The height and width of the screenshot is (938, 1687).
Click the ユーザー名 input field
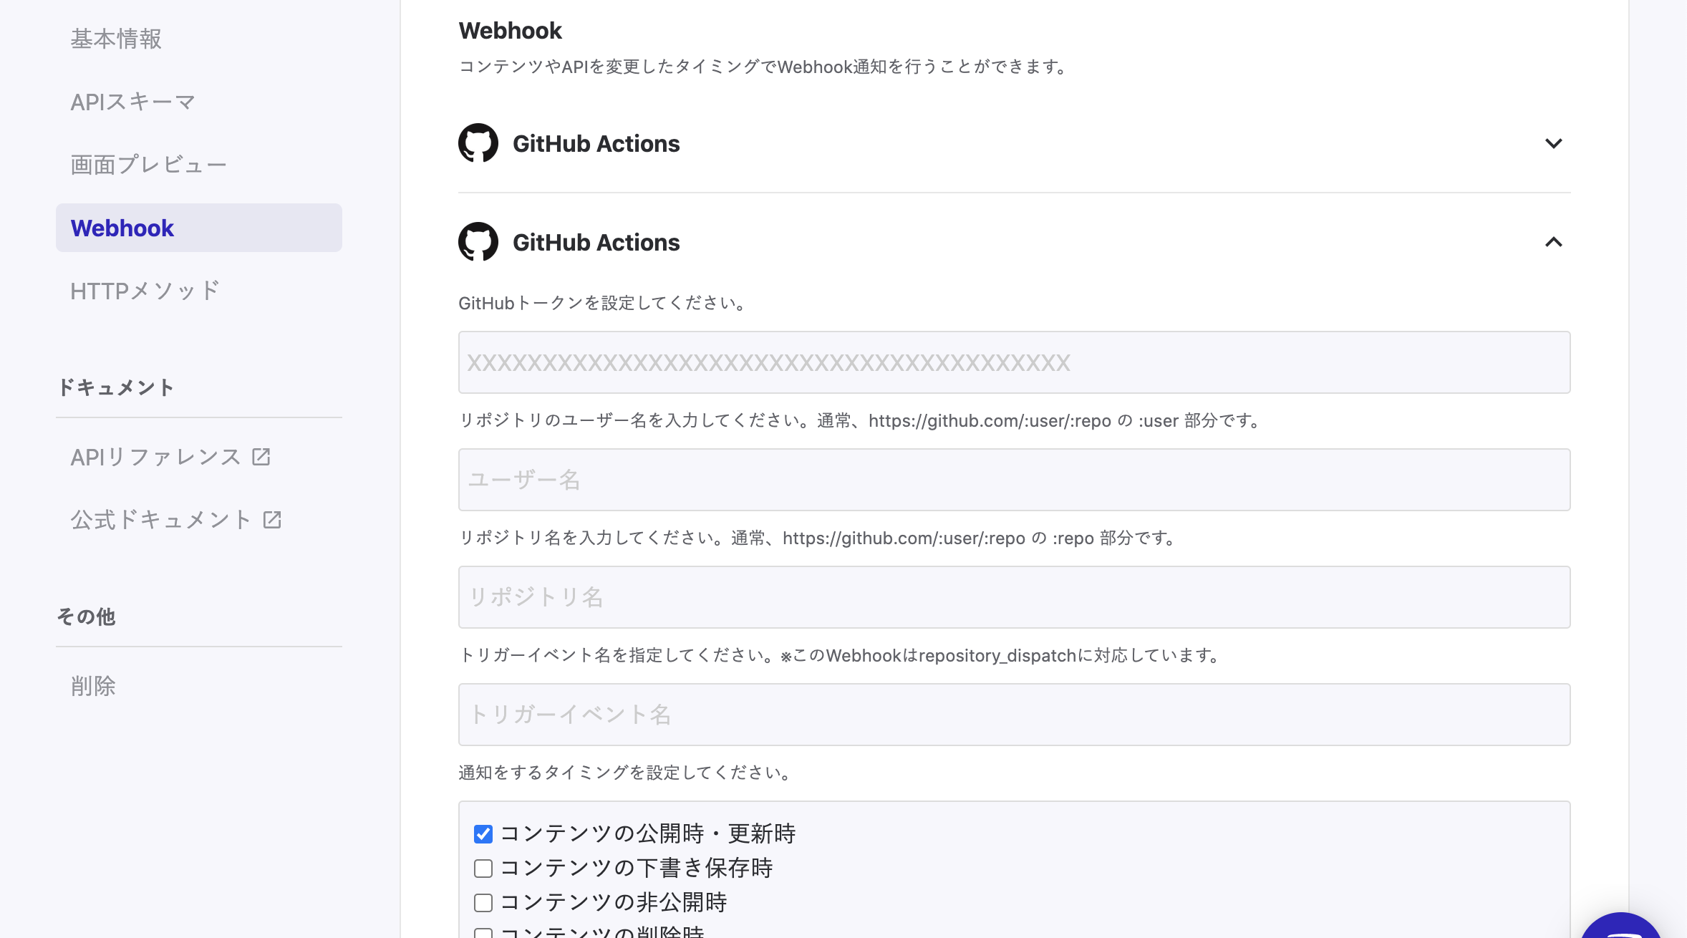(1013, 479)
